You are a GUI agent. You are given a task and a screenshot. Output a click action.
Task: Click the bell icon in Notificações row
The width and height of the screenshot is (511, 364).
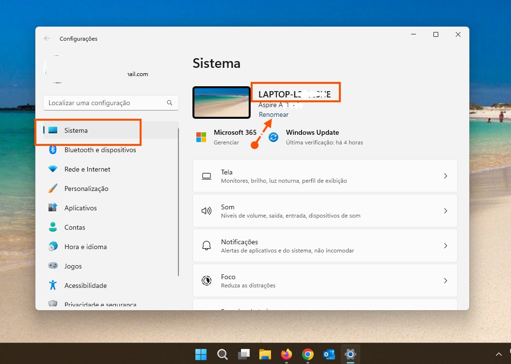tap(207, 246)
